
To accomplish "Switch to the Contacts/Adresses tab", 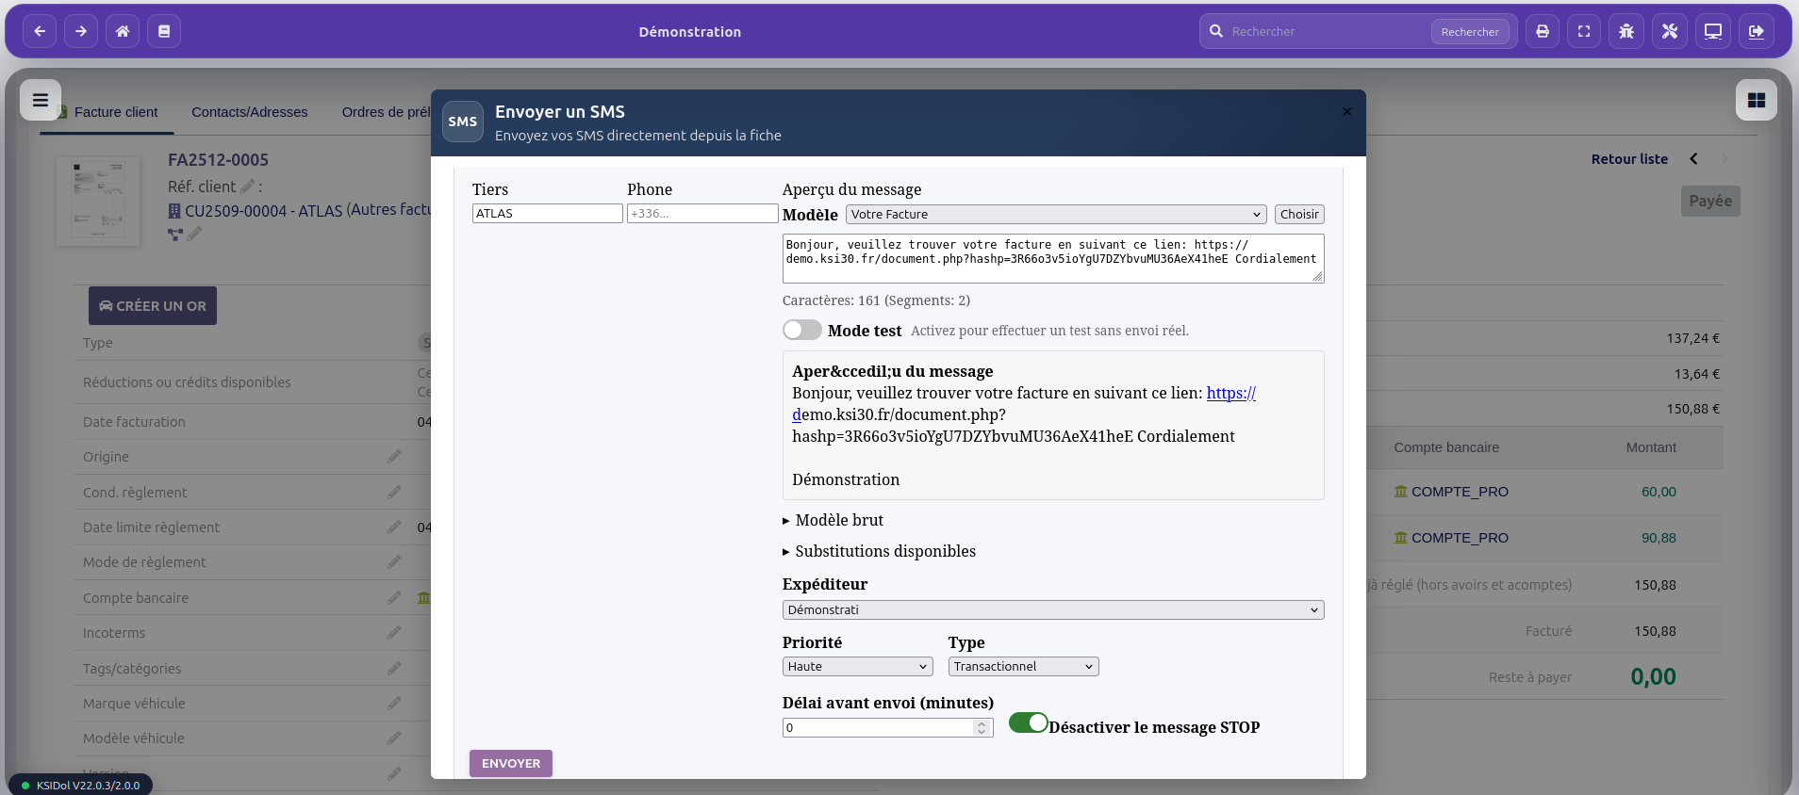I will click(x=249, y=112).
